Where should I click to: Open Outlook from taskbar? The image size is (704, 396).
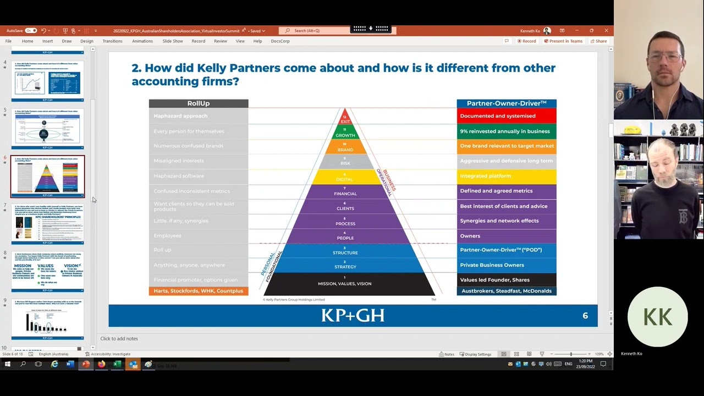[x=133, y=364]
